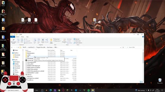Screen dimensions: 165x92
Task: Select Downloads in navigation pane
Action: (16, 68)
